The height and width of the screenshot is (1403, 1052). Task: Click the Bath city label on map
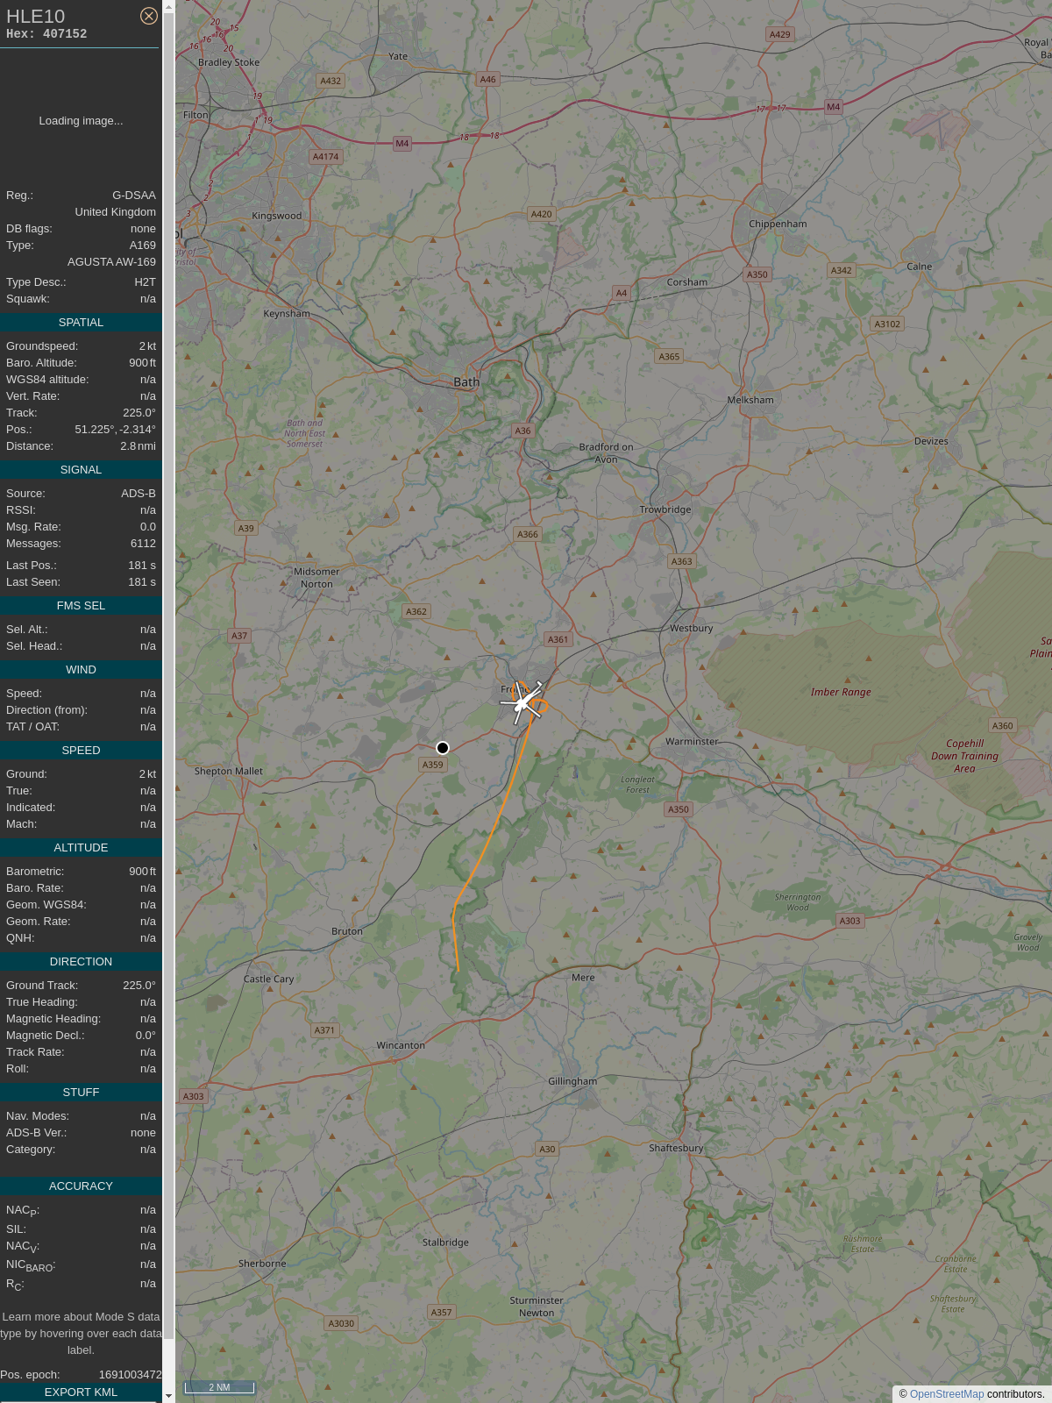466,382
